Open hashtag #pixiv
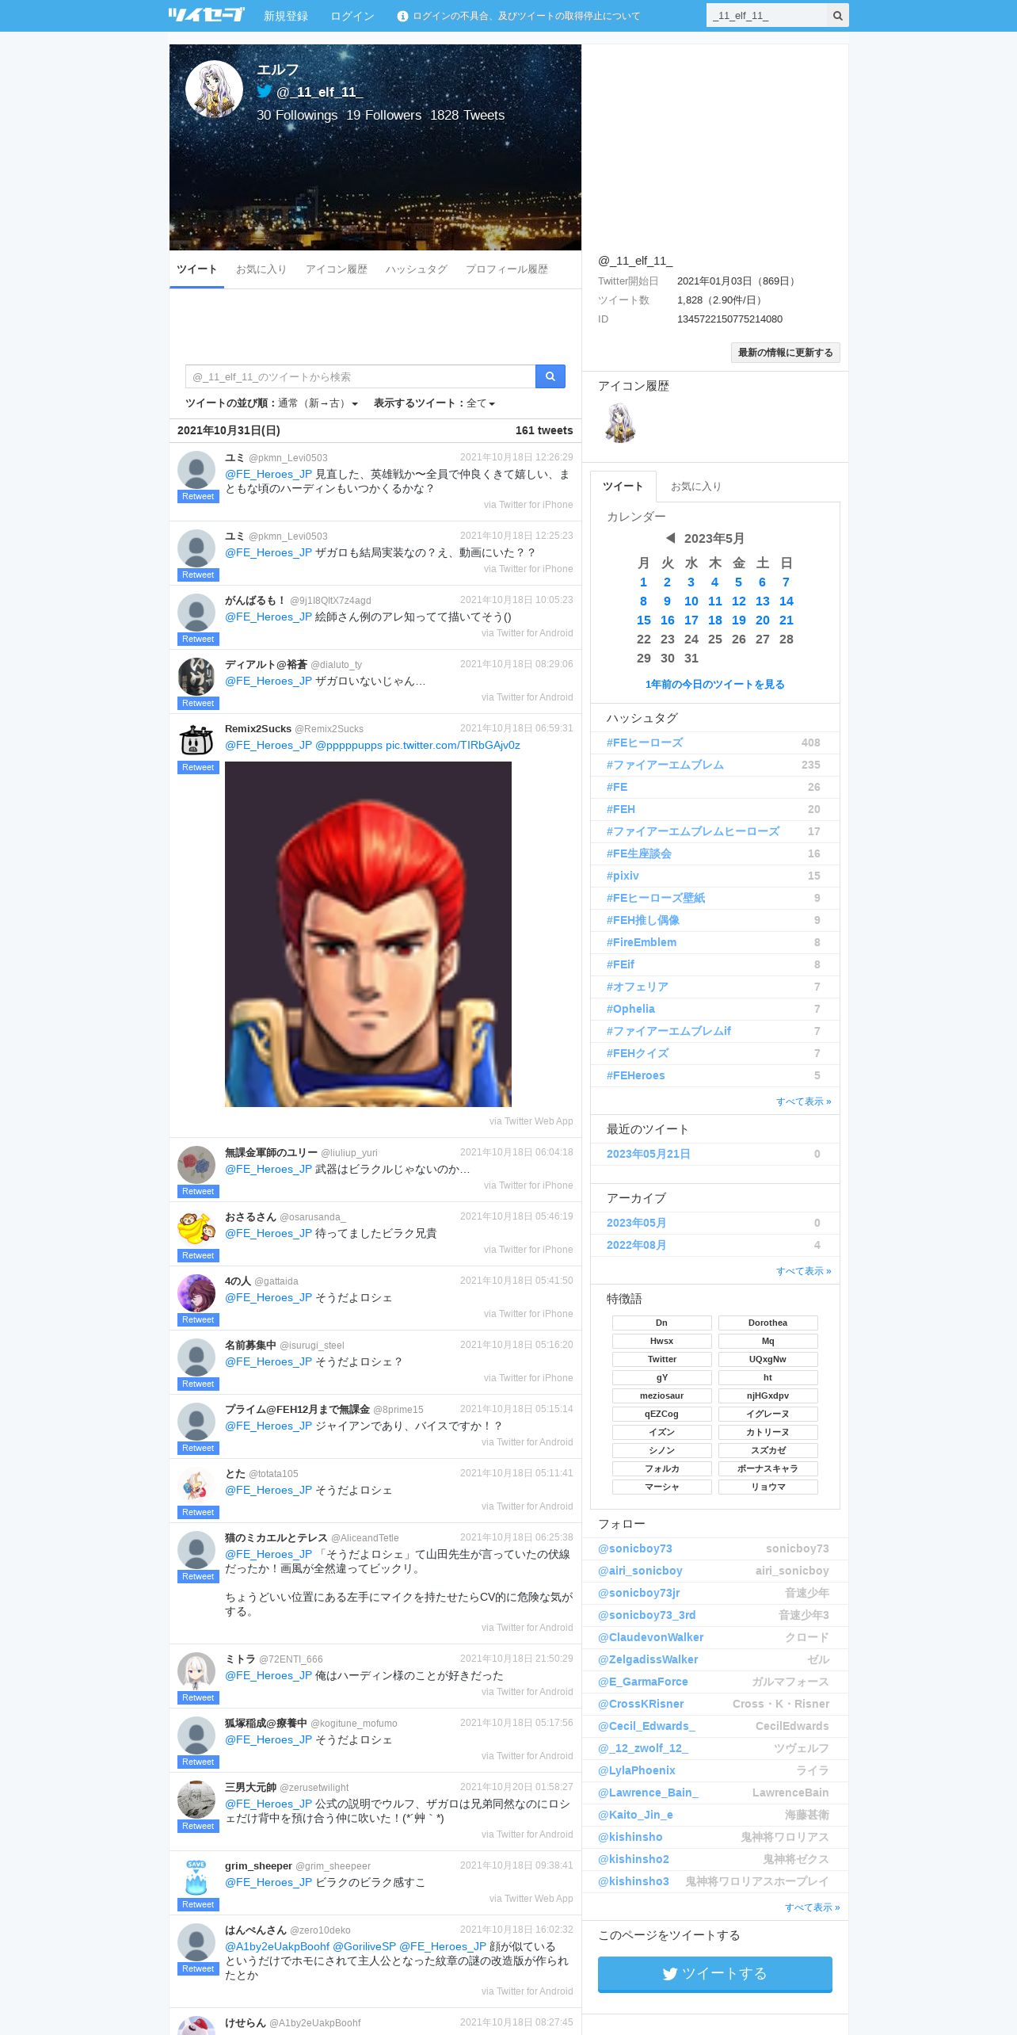The width and height of the screenshot is (1017, 2035). 623,876
